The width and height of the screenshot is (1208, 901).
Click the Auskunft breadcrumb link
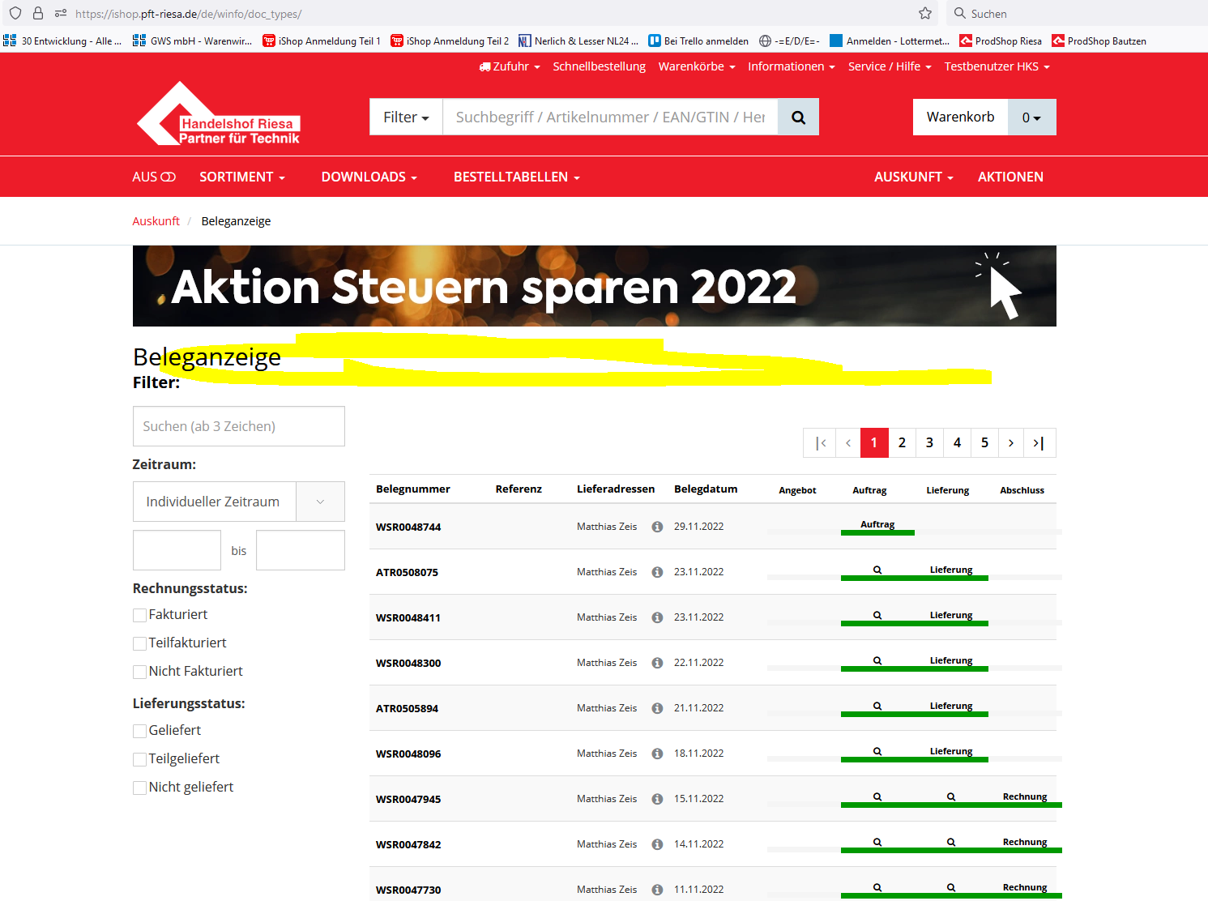[156, 221]
